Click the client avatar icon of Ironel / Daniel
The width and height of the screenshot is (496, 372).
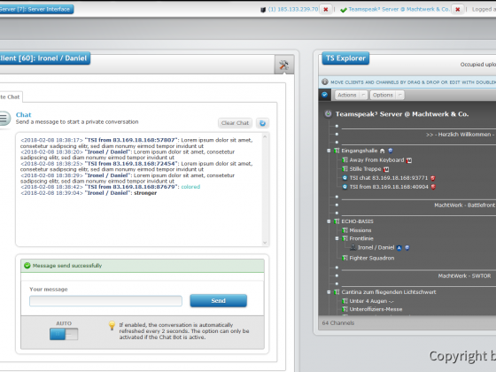click(353, 247)
